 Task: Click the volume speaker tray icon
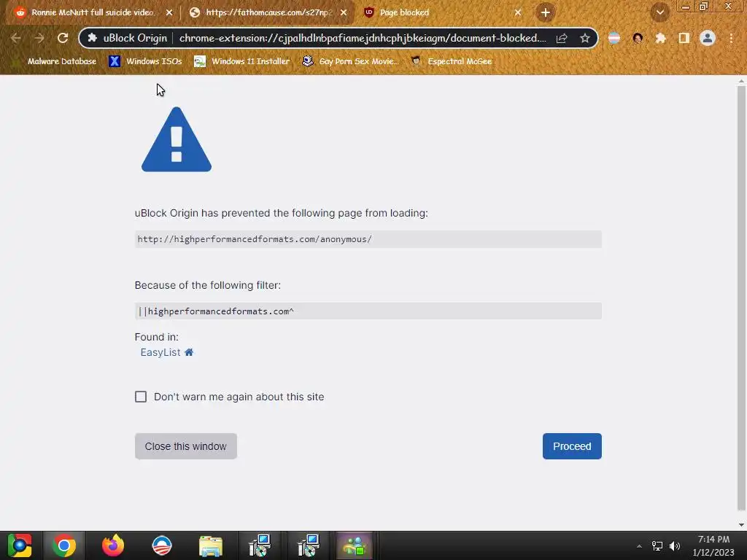pyautogui.click(x=675, y=546)
